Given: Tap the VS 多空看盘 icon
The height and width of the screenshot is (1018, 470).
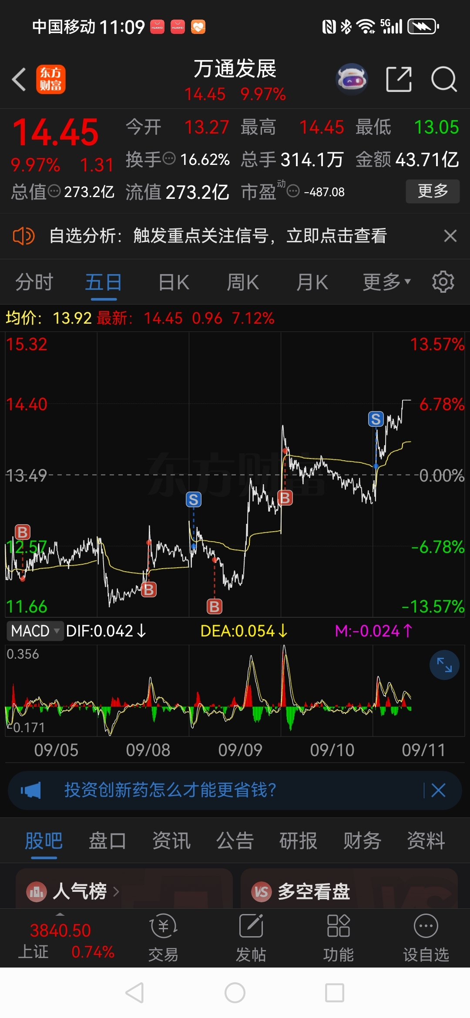Looking at the screenshot, I should tap(261, 892).
